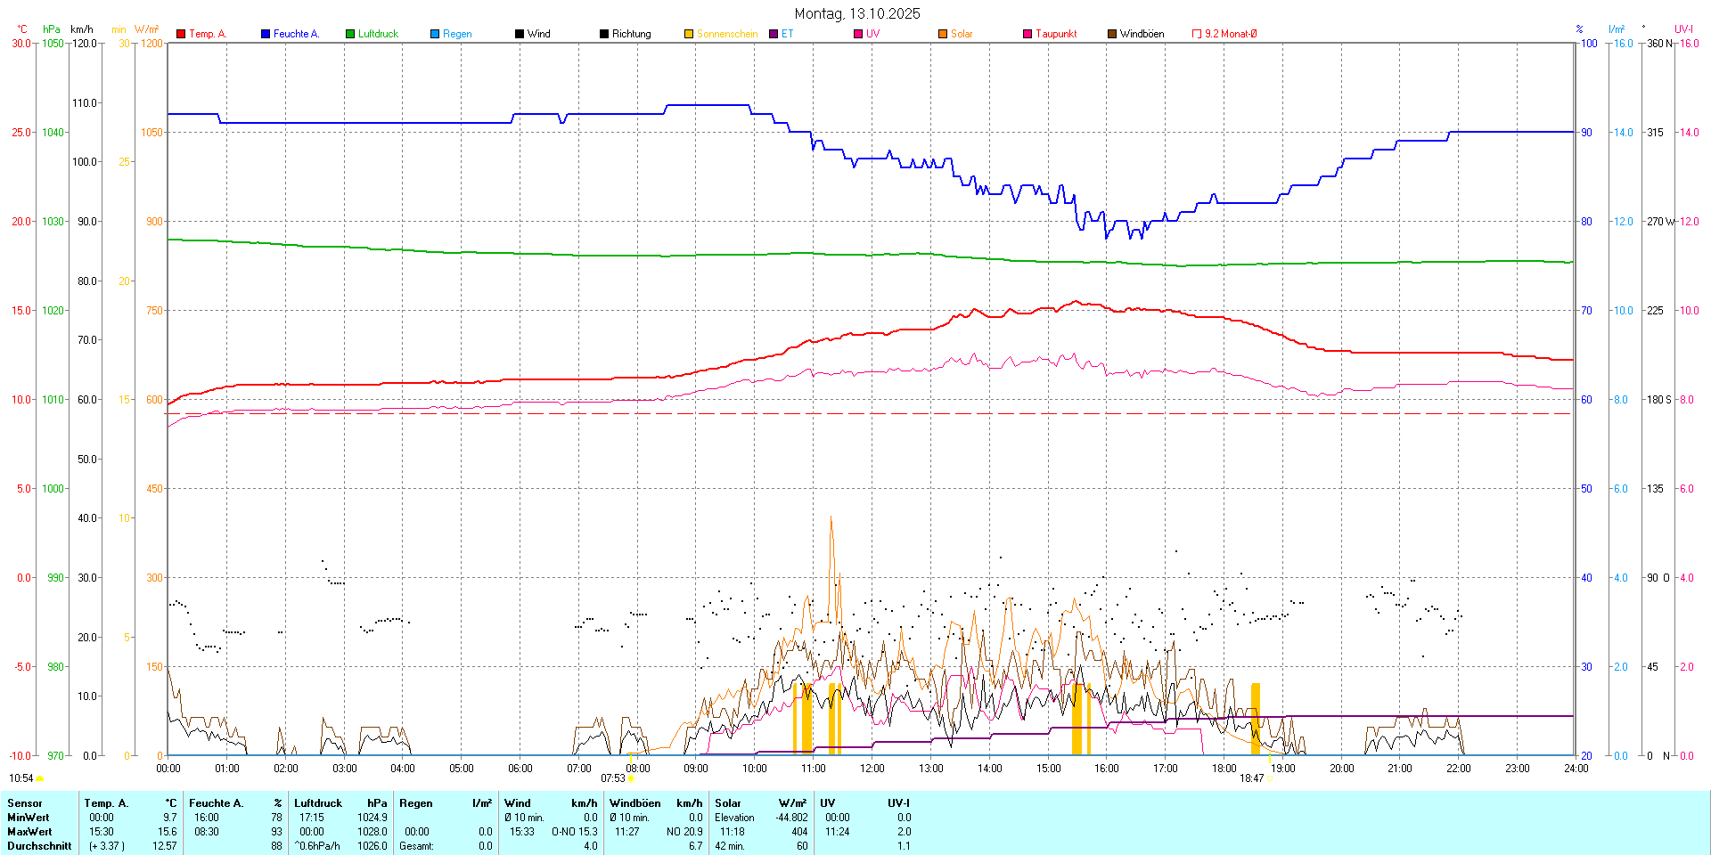Click the 18:47 sunset time marker

pos(1251,778)
